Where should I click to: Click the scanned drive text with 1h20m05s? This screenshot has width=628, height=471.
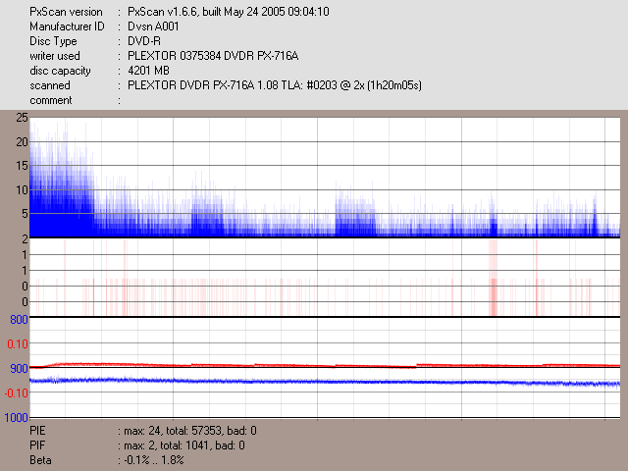click(x=275, y=85)
